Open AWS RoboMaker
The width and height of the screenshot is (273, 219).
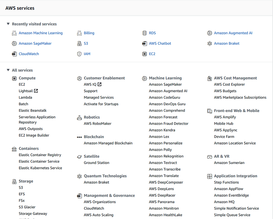point(97,123)
